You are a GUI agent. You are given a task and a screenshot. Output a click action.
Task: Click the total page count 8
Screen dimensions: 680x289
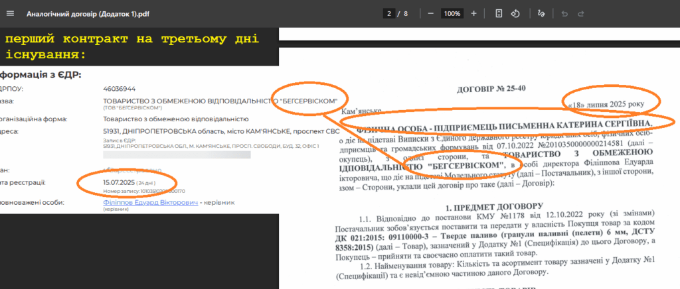[x=406, y=13]
